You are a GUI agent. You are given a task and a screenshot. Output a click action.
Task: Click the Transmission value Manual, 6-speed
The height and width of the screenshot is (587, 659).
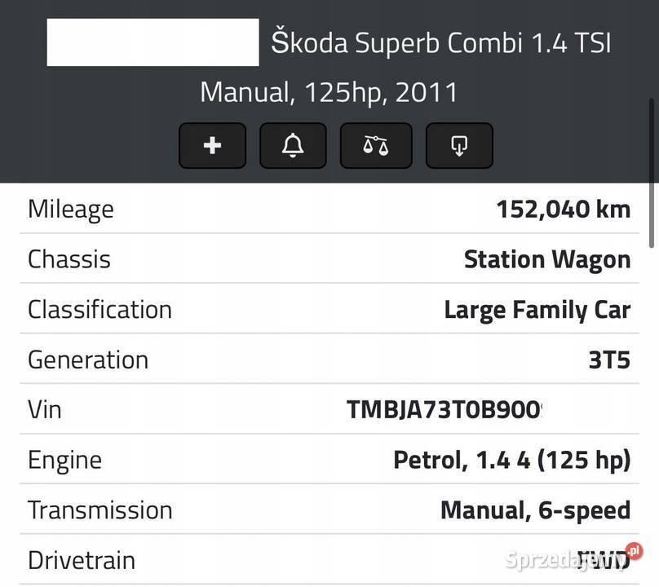(534, 509)
